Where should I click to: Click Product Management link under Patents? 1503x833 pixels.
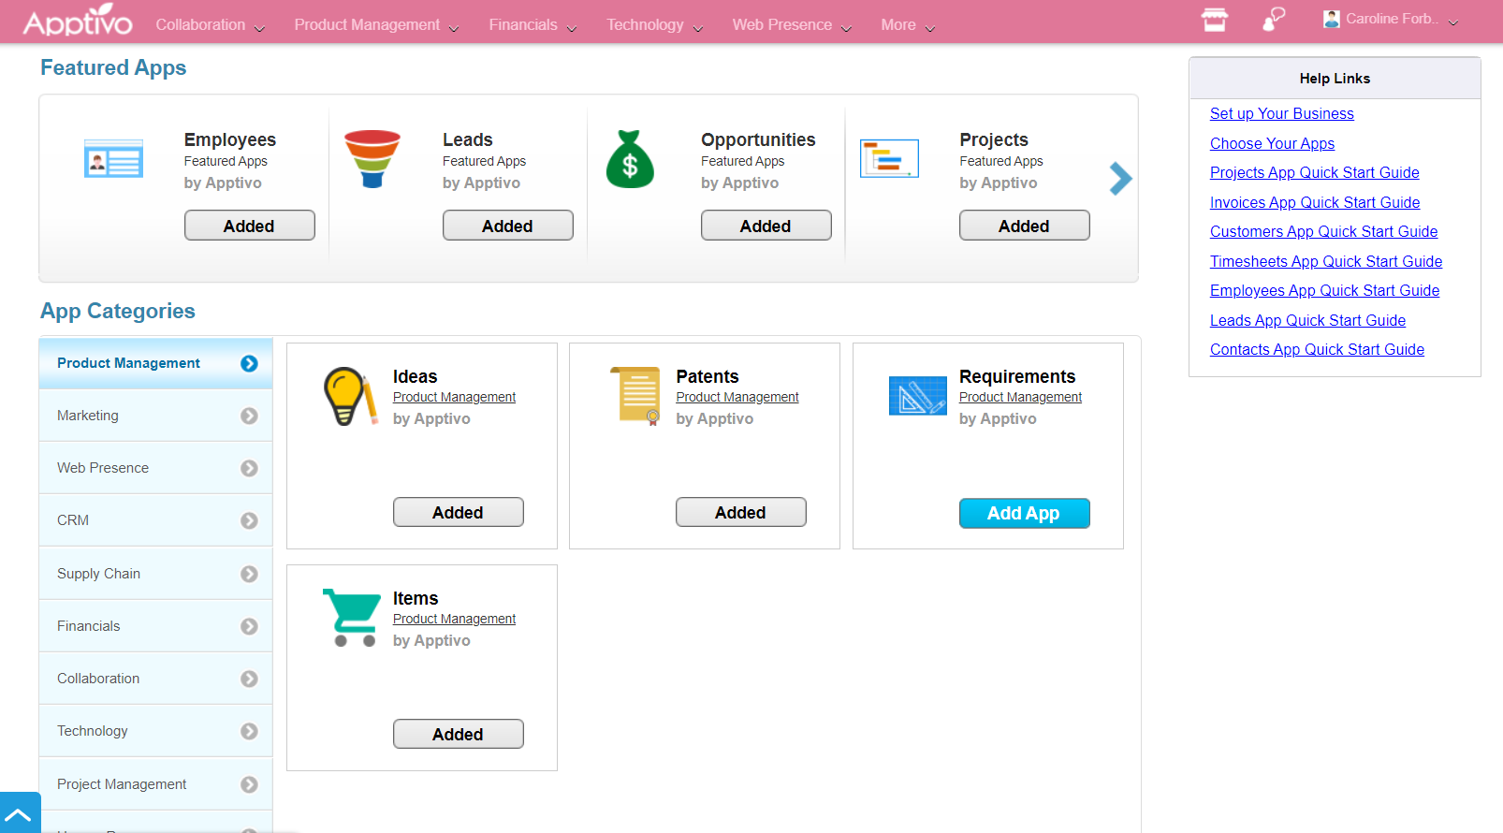click(x=737, y=397)
